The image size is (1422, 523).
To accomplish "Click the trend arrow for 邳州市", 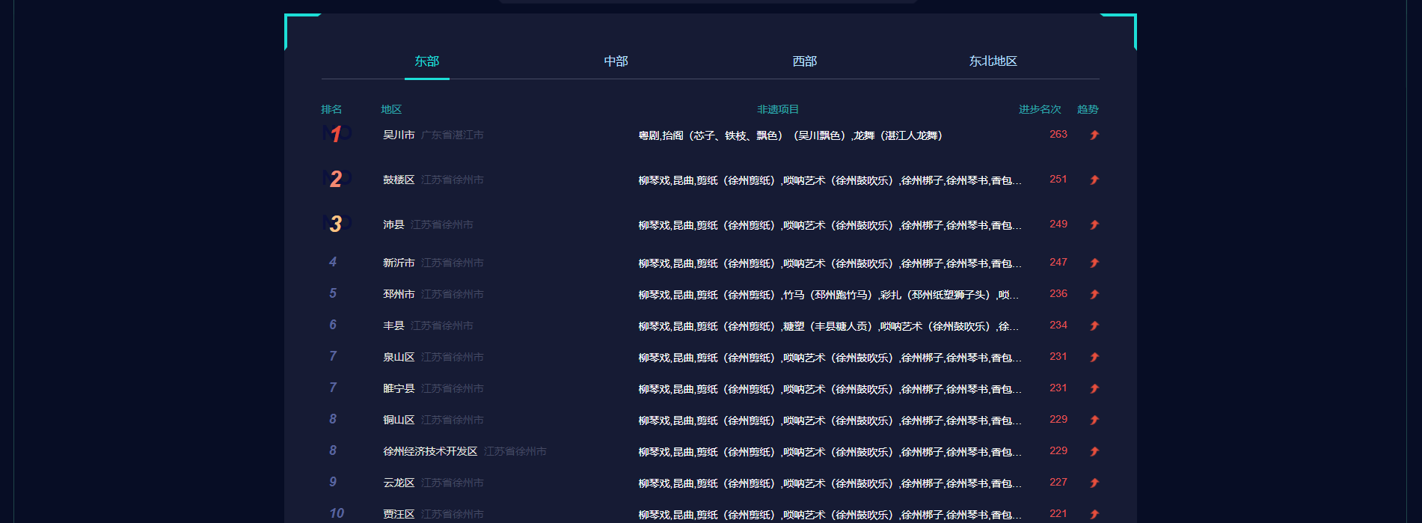I will point(1094,294).
